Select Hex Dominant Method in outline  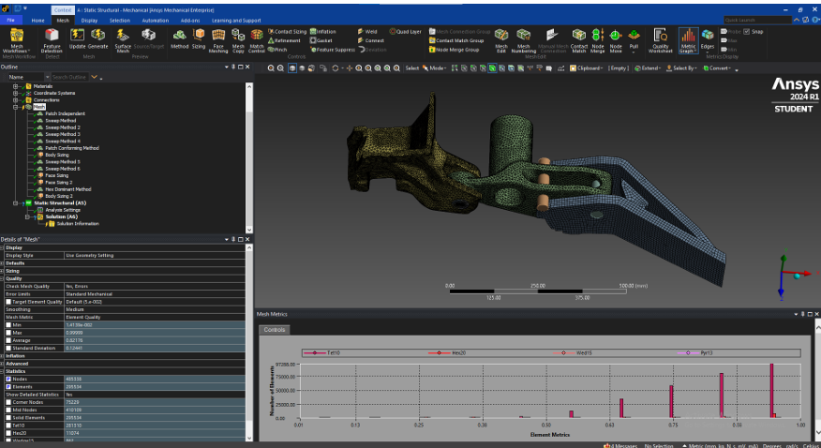pos(67,189)
